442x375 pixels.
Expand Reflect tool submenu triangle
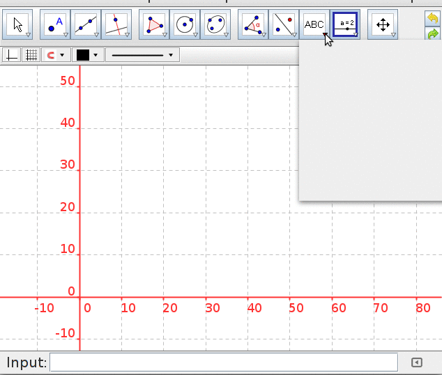[x=295, y=35]
